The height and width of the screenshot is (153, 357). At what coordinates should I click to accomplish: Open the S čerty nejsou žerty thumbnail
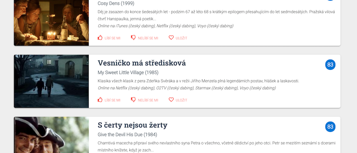(x=51, y=135)
